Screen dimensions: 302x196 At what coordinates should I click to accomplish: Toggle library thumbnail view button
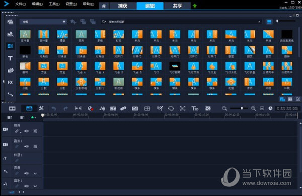[x=269, y=22]
